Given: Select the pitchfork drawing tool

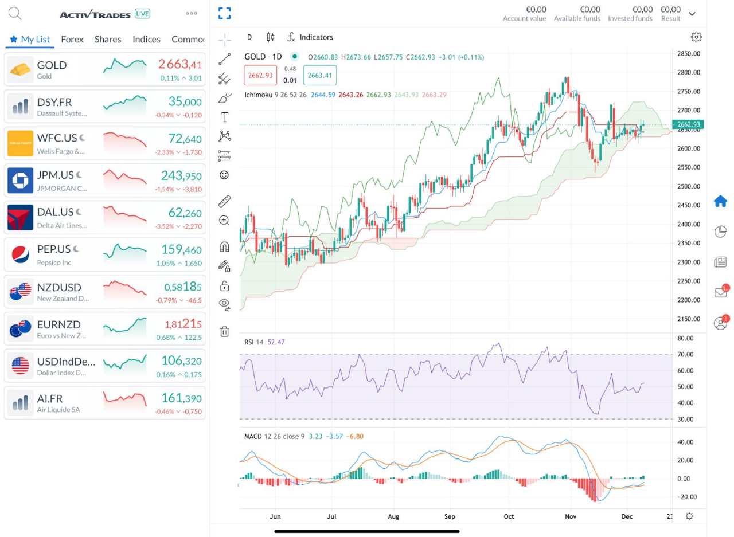Looking at the screenshot, I should pos(225,79).
